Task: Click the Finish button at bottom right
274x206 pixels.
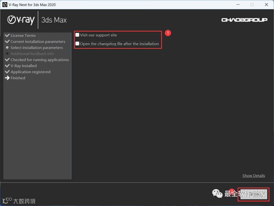Action: (x=253, y=194)
